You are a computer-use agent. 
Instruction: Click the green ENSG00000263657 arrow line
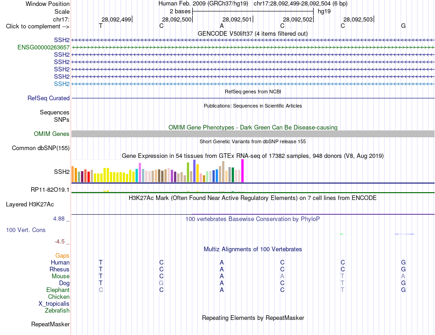(253, 48)
